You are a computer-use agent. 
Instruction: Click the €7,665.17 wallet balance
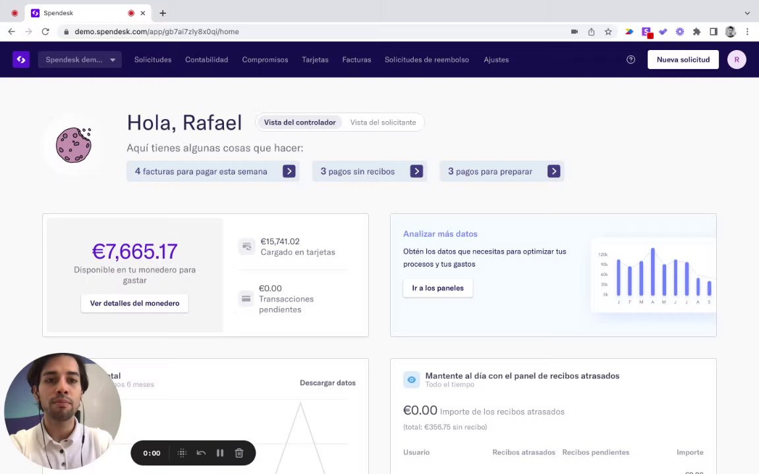(x=134, y=251)
